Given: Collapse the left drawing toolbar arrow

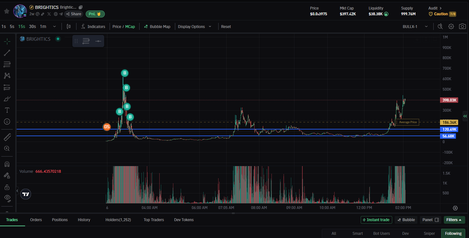Looking at the screenshot, I should pos(17,191).
